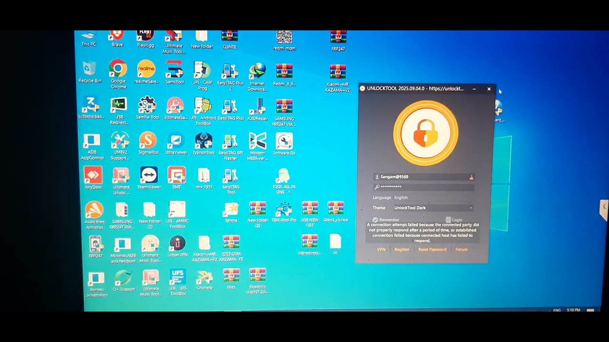Open UFI - Android ToolBox shortcut
Viewport: 609px width, 342px height.
(x=203, y=112)
